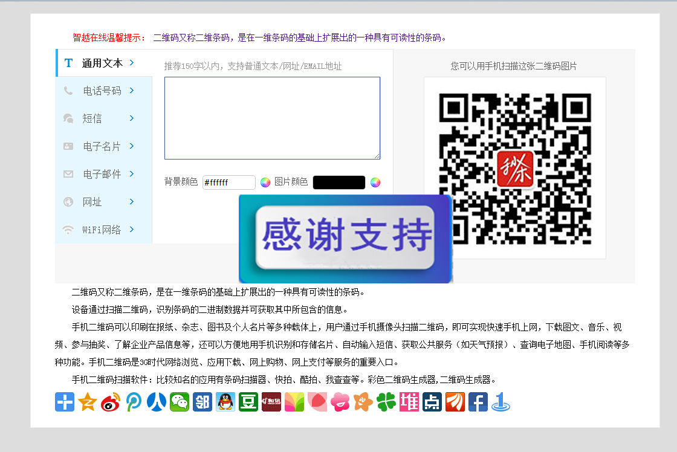Click the 推荐150字以内 hint text

(253, 66)
